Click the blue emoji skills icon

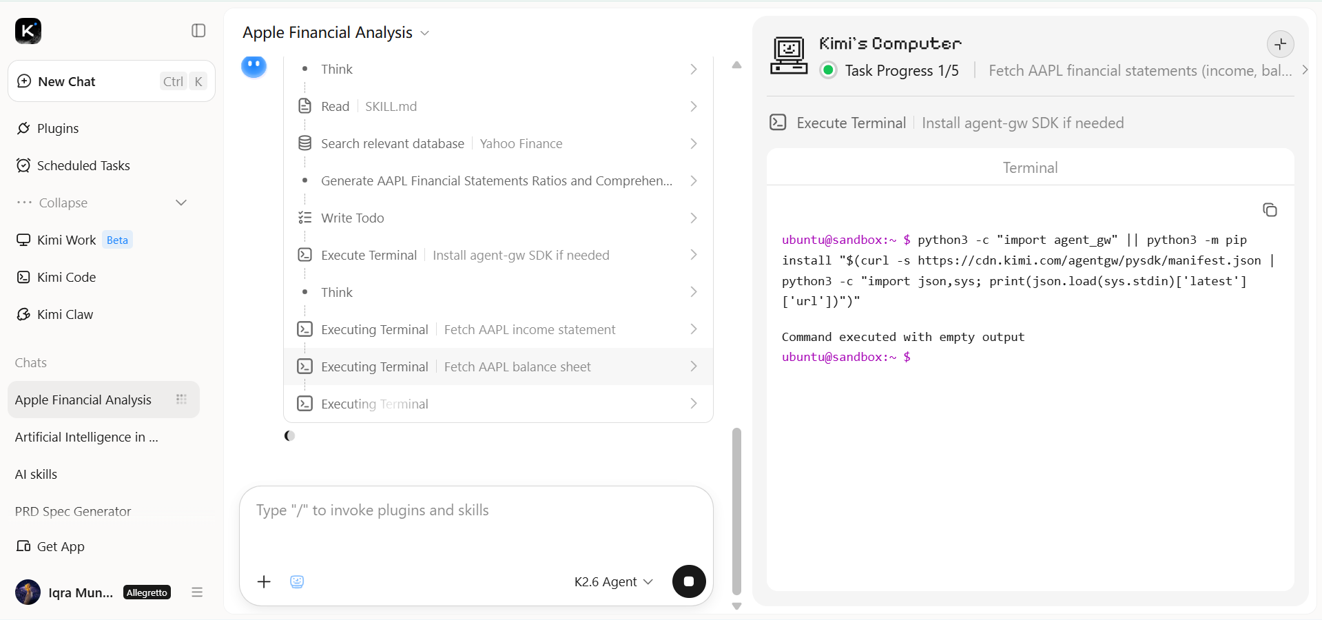297,581
